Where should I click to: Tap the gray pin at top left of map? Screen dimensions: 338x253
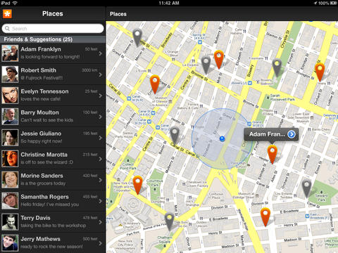click(137, 37)
